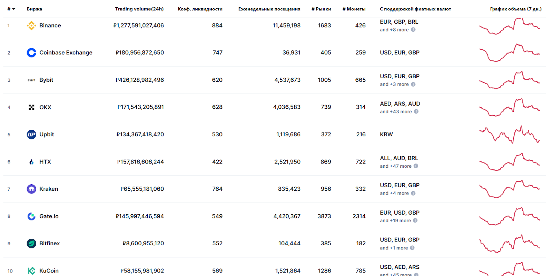Open the OKX exchange link
The height and width of the screenshot is (276, 552).
(45, 107)
